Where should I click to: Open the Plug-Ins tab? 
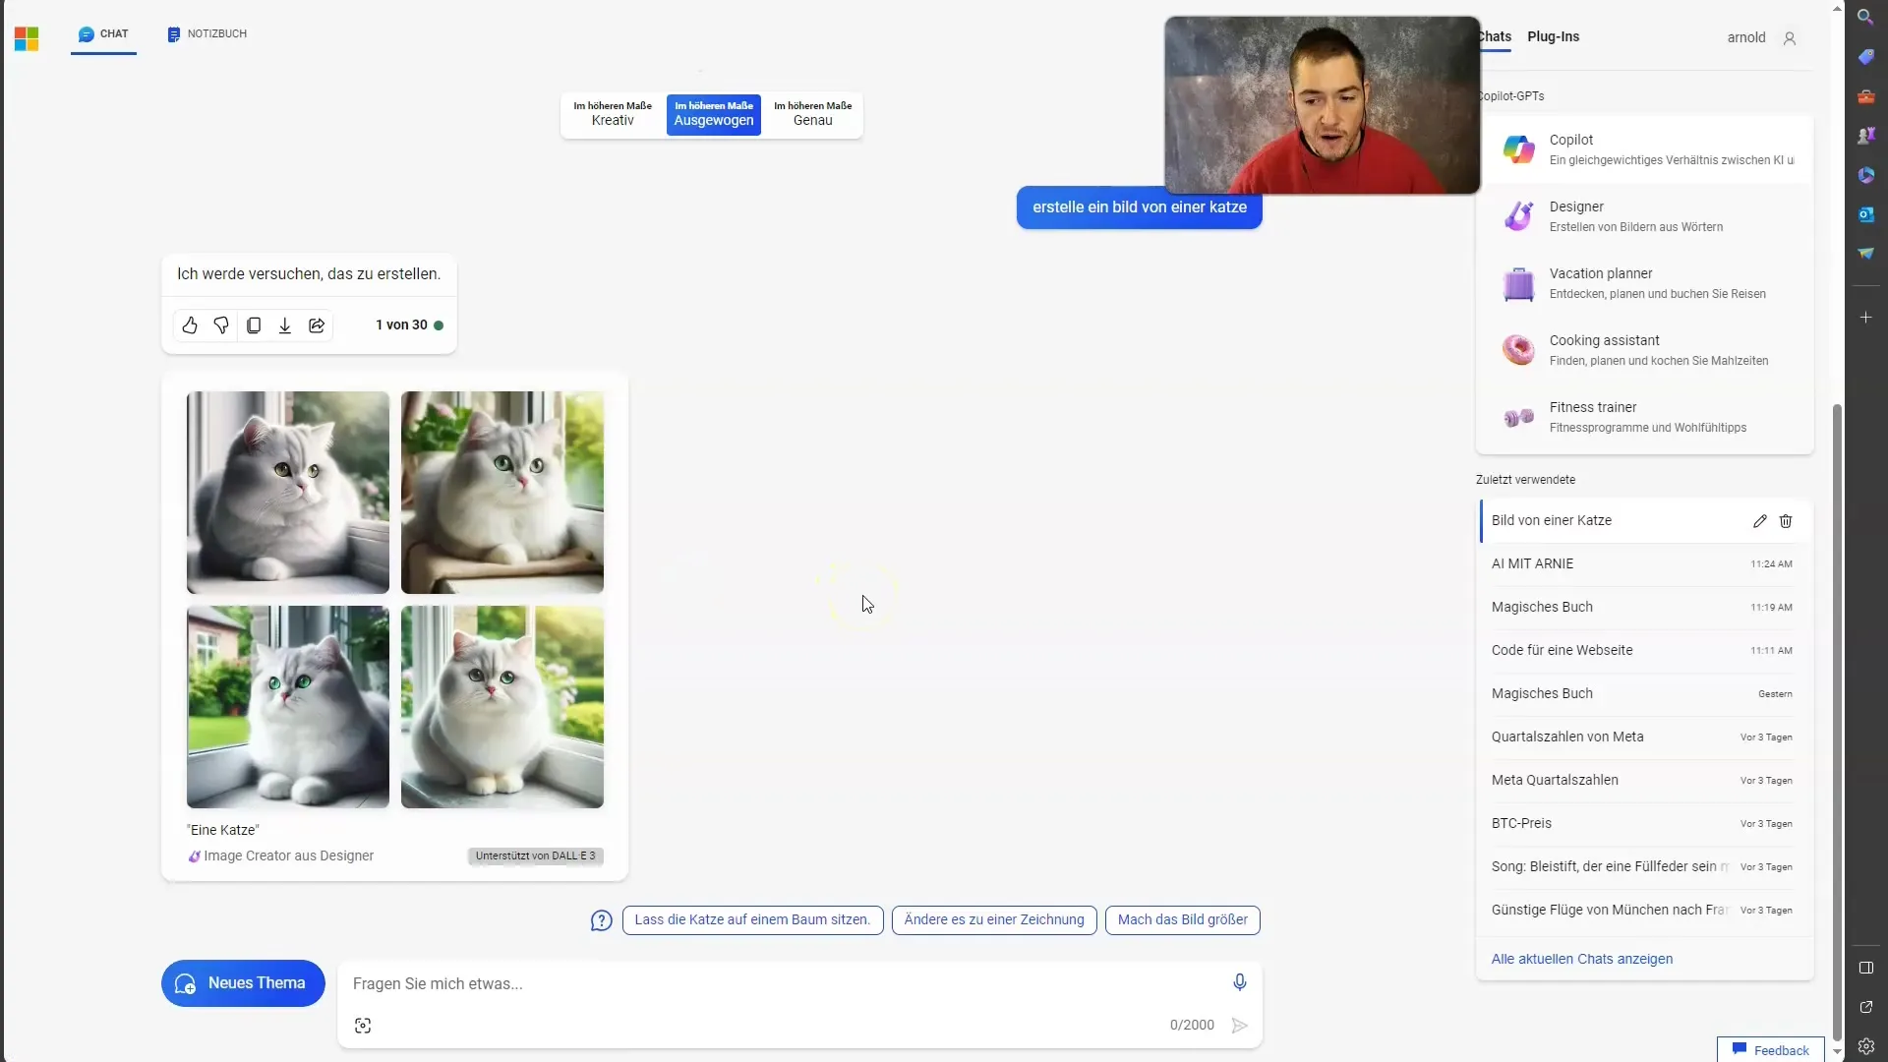1554,36
